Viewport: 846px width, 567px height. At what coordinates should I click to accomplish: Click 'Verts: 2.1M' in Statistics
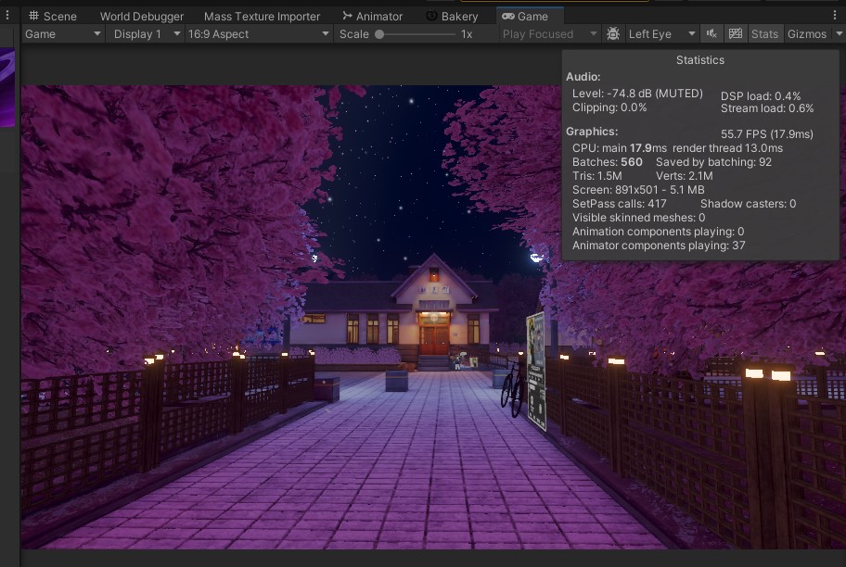[x=685, y=176]
